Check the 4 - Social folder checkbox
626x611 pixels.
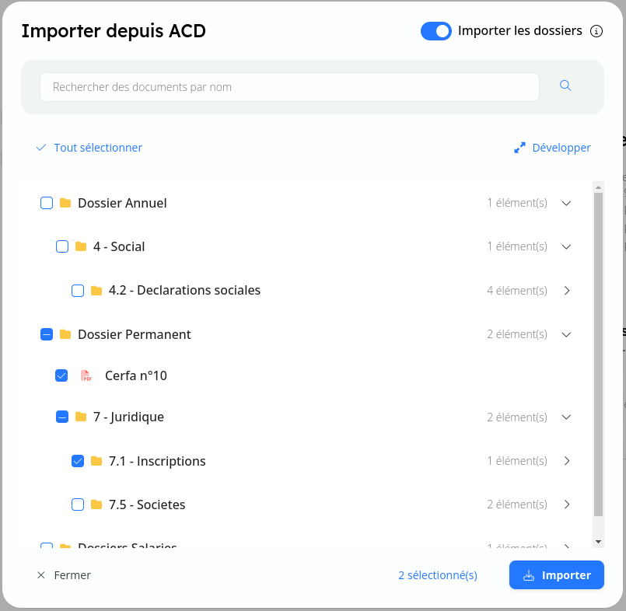point(62,247)
